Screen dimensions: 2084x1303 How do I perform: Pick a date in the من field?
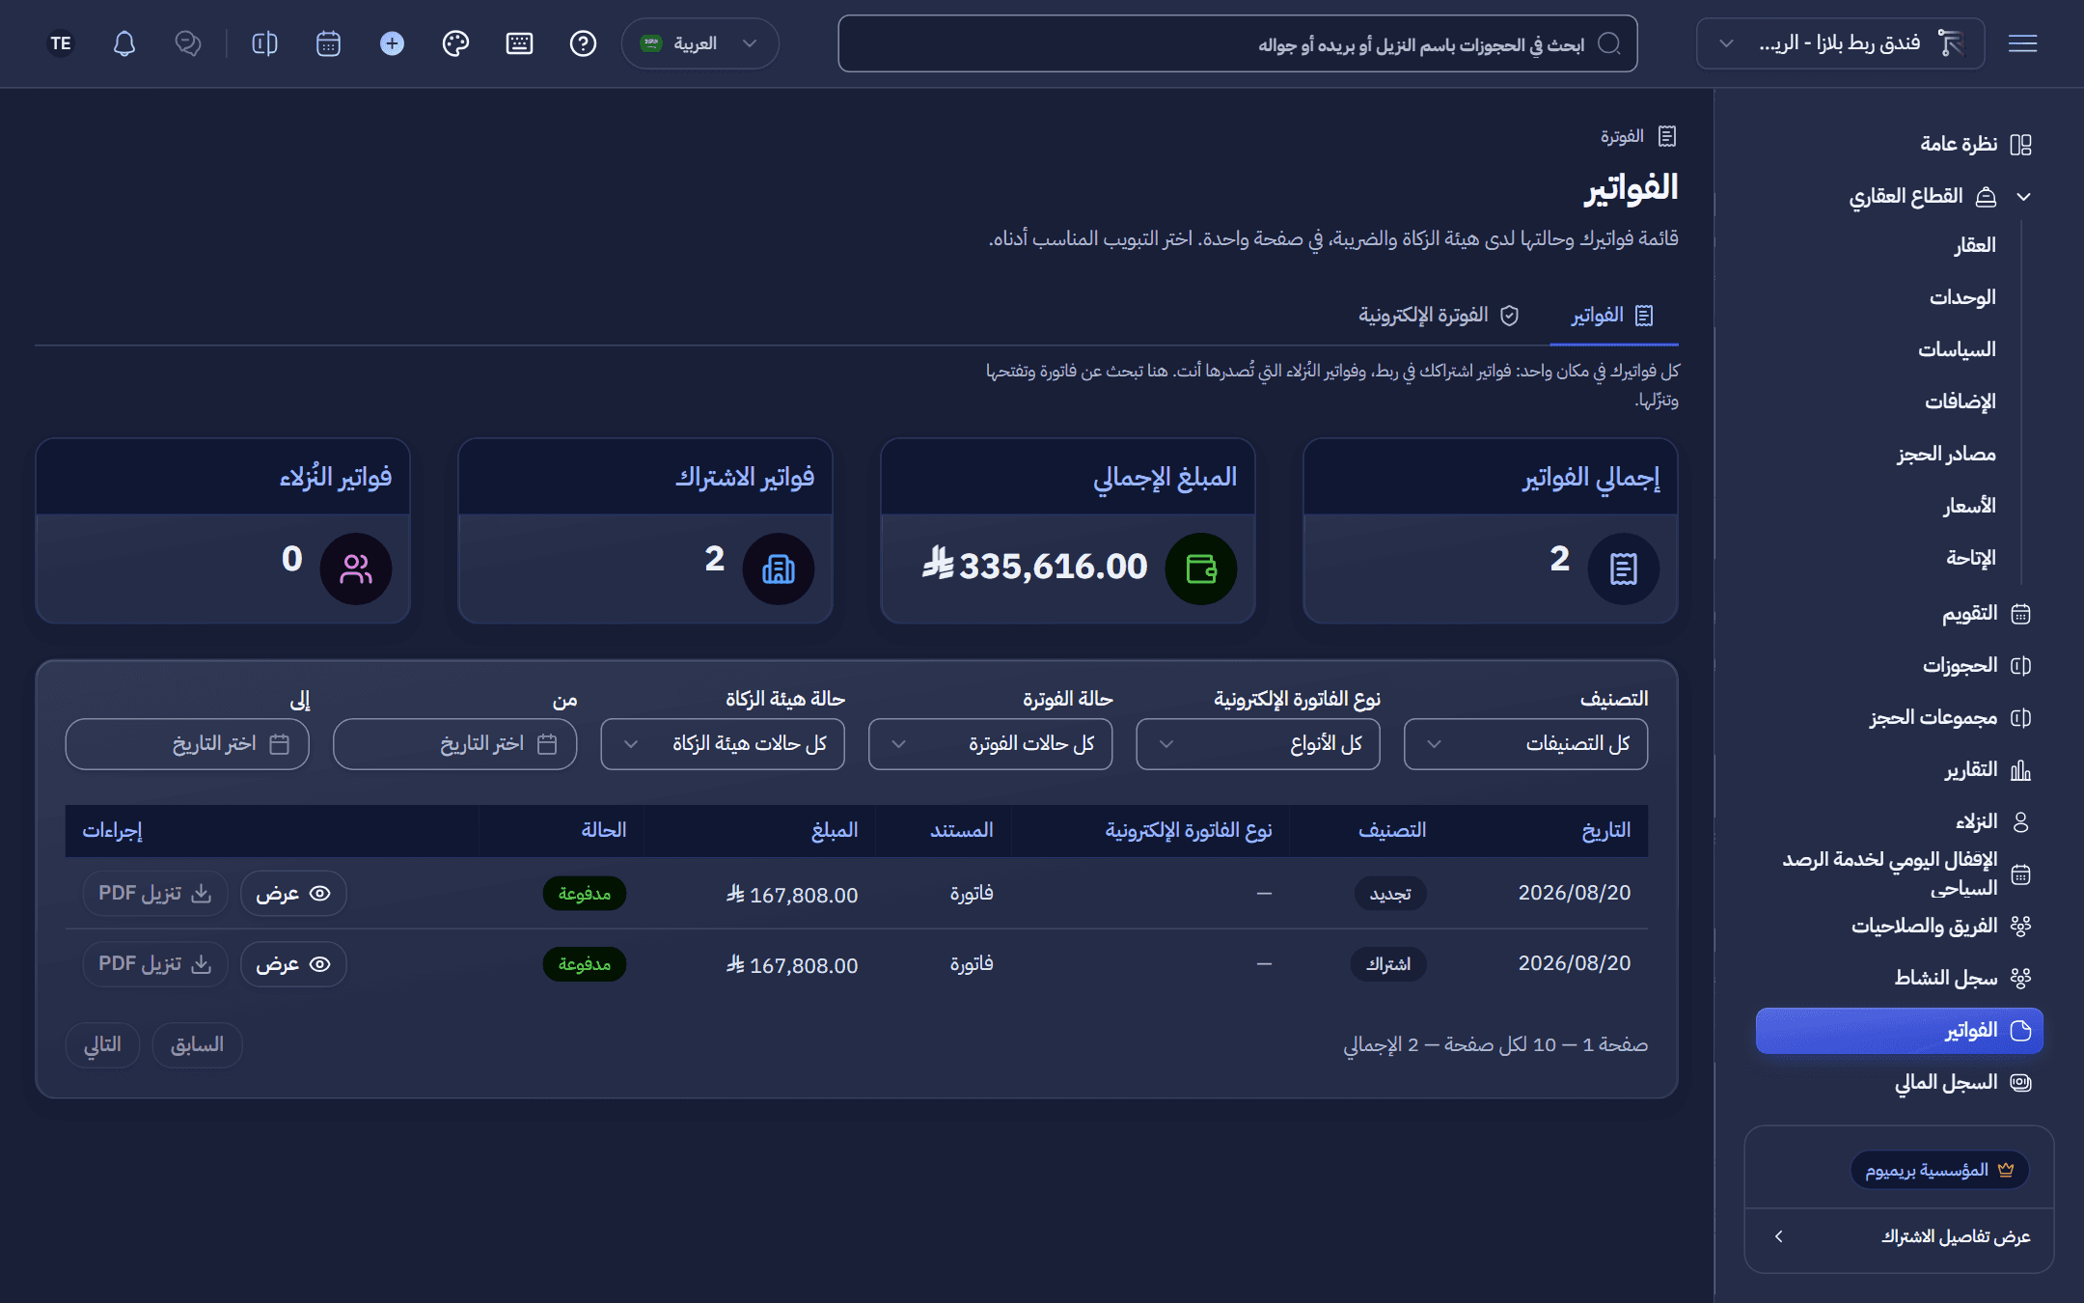click(454, 744)
